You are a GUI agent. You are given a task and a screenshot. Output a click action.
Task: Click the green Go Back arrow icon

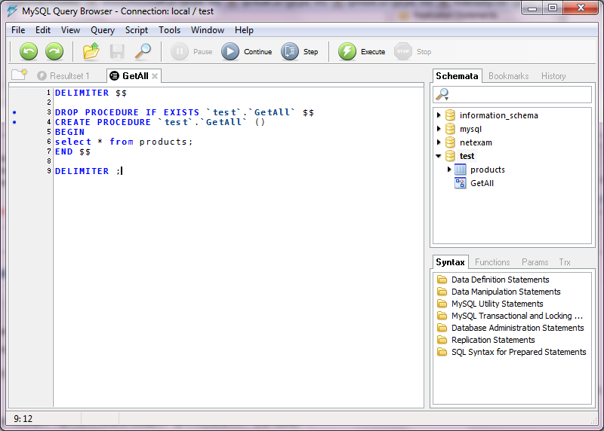click(x=29, y=51)
